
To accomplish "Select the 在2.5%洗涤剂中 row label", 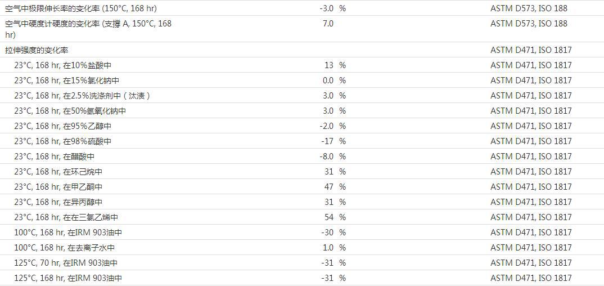I will 82,96.
